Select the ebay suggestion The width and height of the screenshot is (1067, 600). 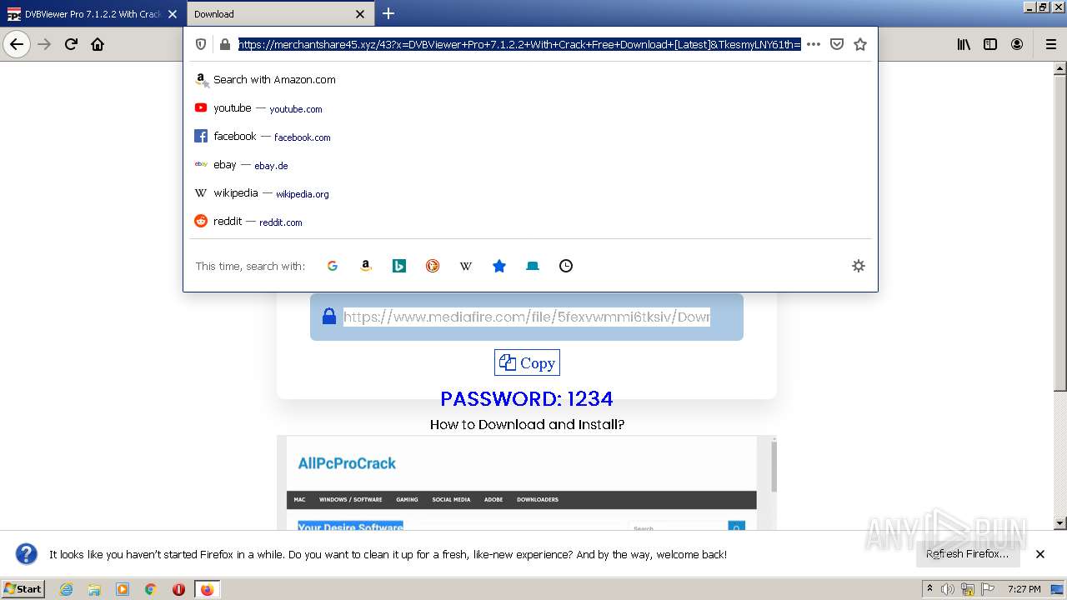[x=530, y=165]
